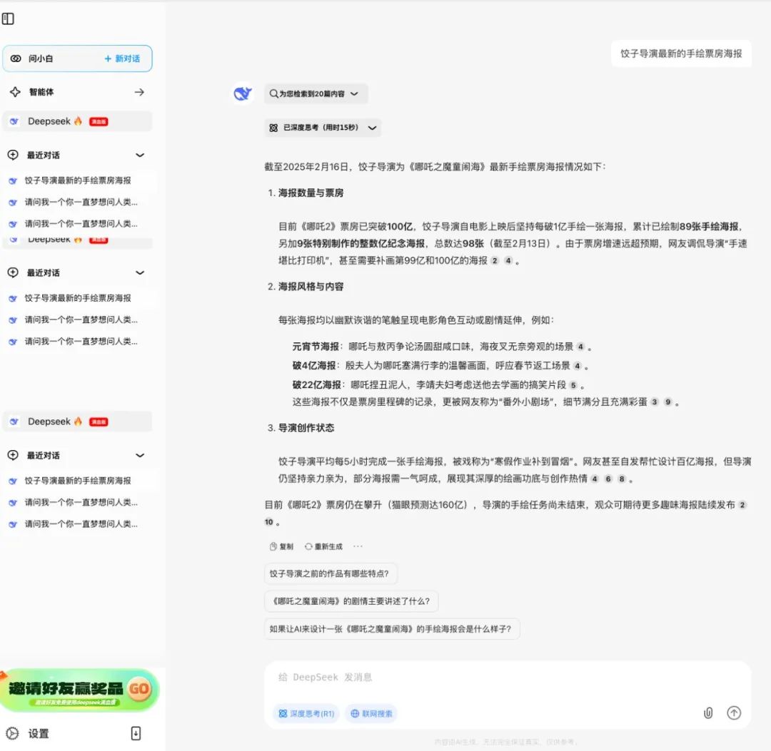Open citation 4 on the 元宵节海报 line
The image size is (771, 751).
tap(580, 347)
